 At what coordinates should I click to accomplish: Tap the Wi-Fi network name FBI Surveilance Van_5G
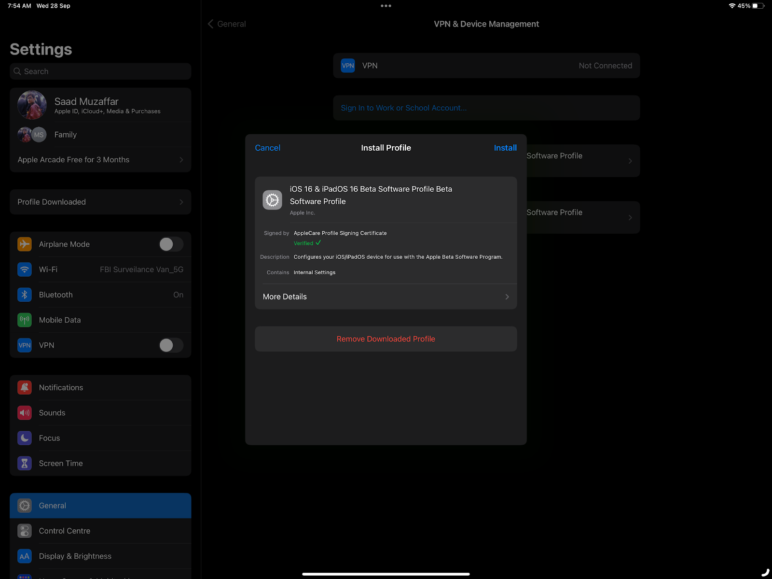tap(141, 269)
